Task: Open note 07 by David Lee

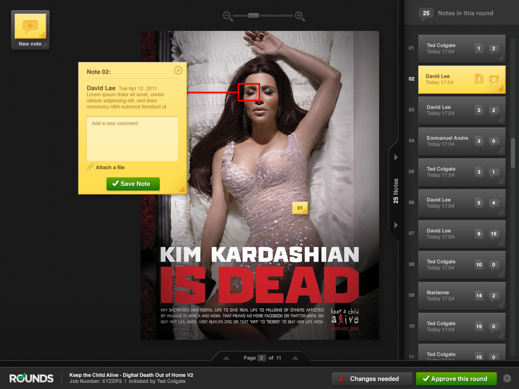Action: click(x=462, y=234)
